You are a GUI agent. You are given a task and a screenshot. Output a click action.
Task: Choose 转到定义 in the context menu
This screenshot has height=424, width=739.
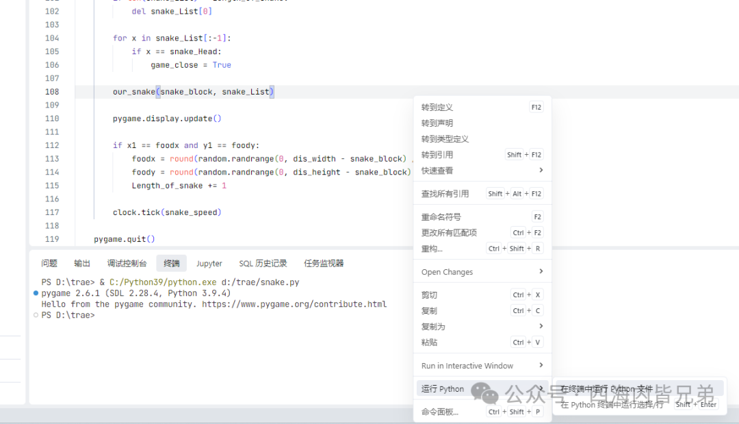pos(482,108)
